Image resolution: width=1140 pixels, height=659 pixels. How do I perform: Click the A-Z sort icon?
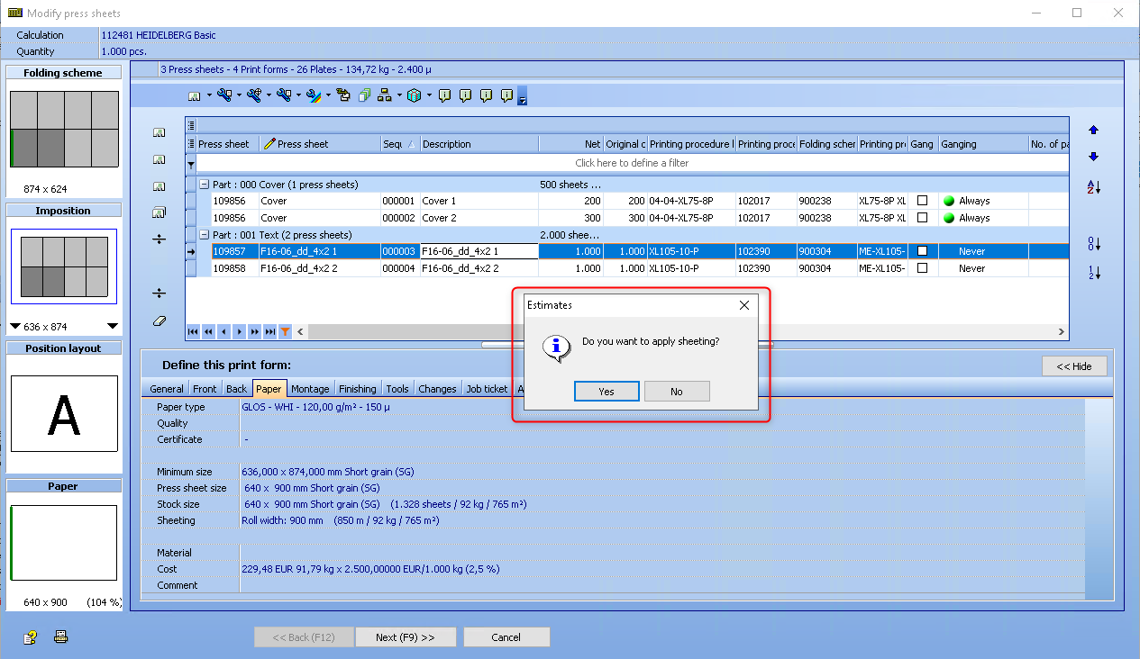click(1095, 187)
